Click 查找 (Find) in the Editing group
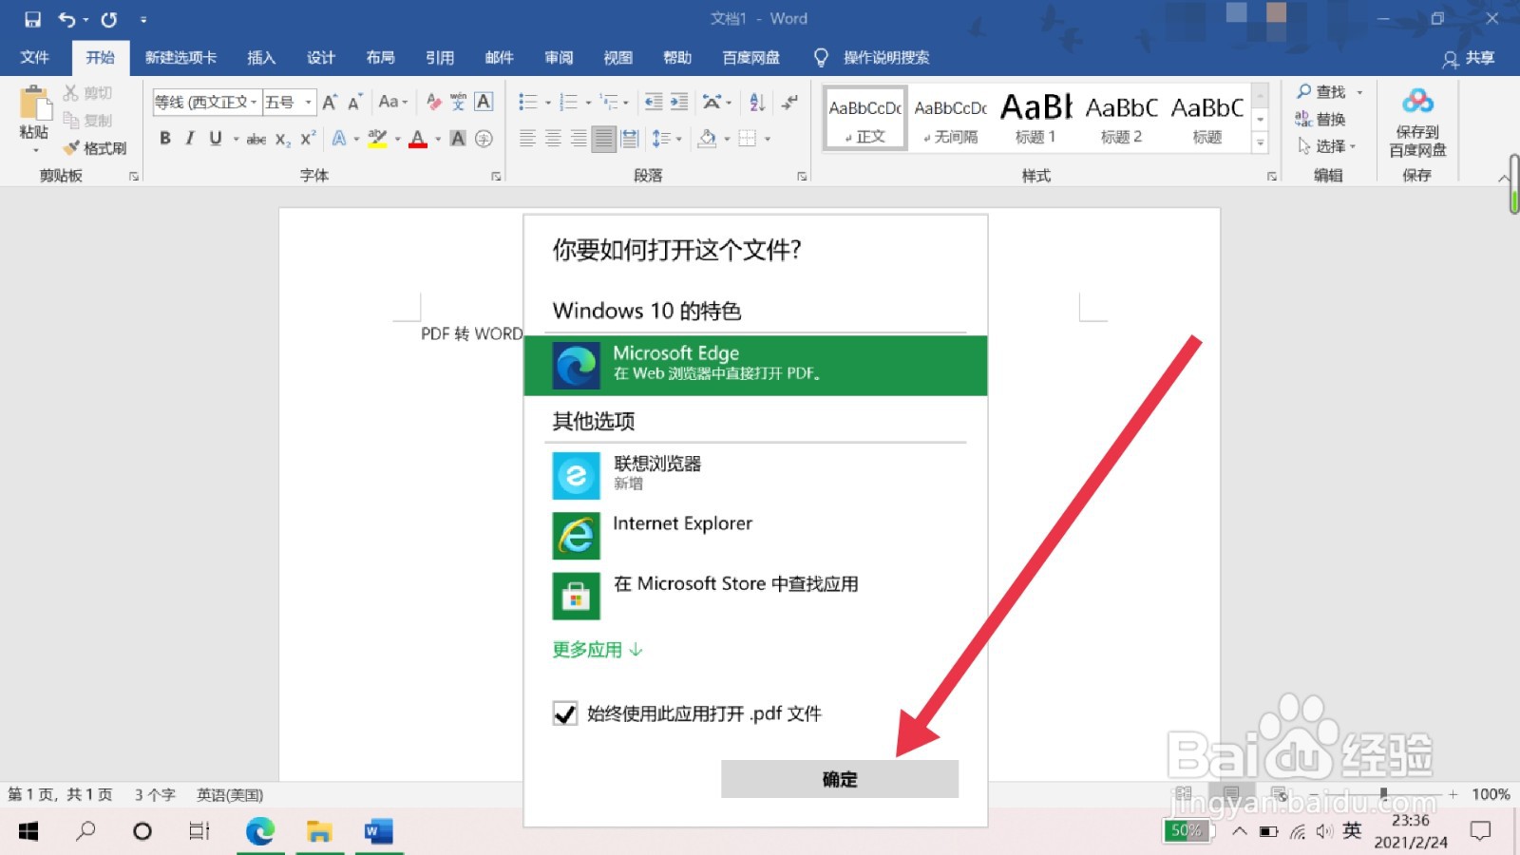The width and height of the screenshot is (1520, 855). 1322,92
